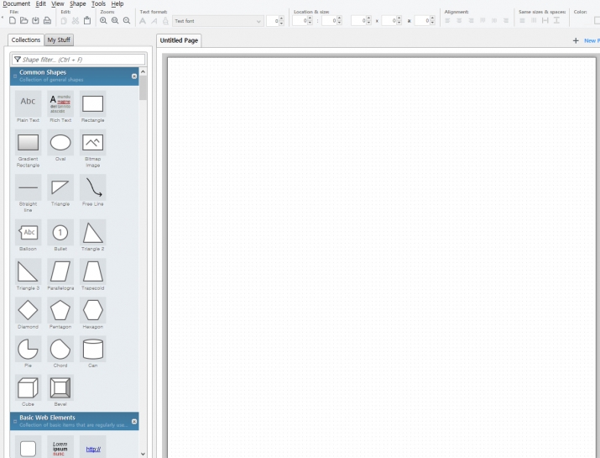Select the Bitmap Image shape
Image resolution: width=600 pixels, height=458 pixels.
pos(92,149)
